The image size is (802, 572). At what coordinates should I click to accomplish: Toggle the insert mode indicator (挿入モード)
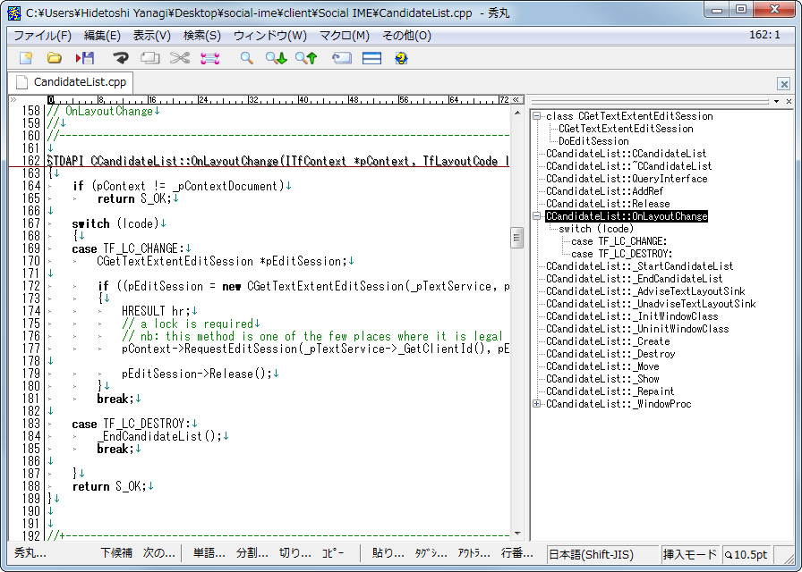coord(689,554)
